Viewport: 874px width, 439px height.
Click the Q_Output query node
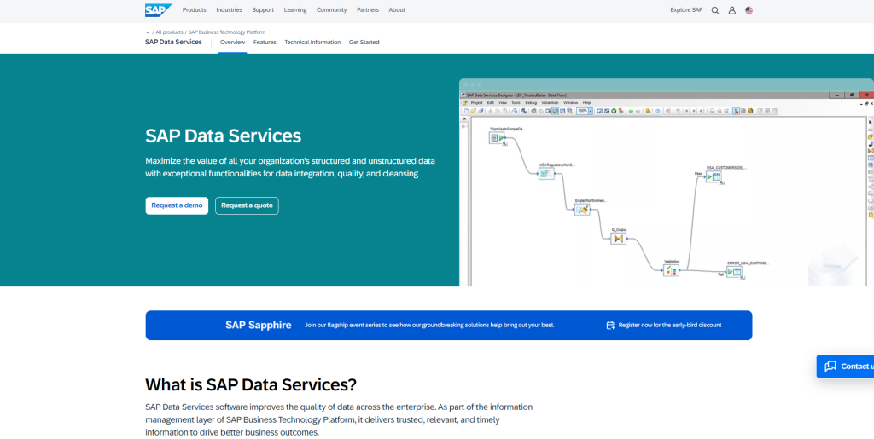(618, 239)
